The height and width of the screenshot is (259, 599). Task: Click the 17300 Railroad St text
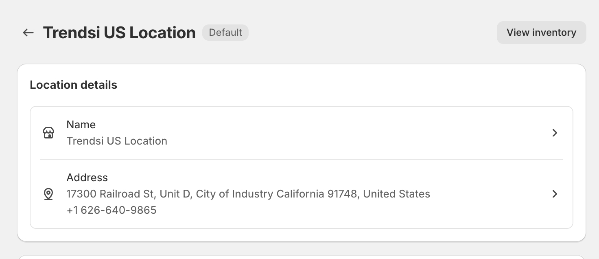pyautogui.click(x=110, y=194)
